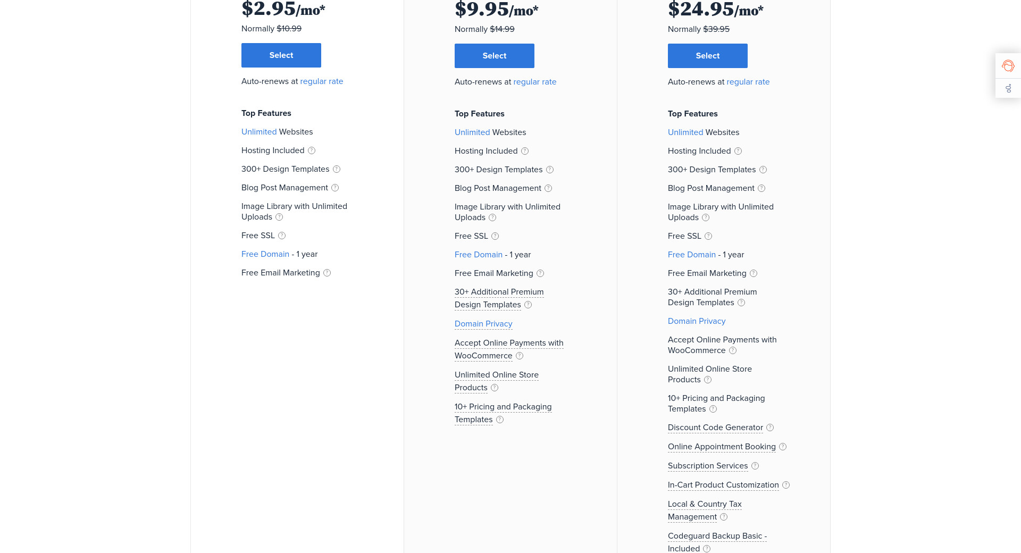
Task: Show info for Subscription Services feature
Action: [755, 466]
